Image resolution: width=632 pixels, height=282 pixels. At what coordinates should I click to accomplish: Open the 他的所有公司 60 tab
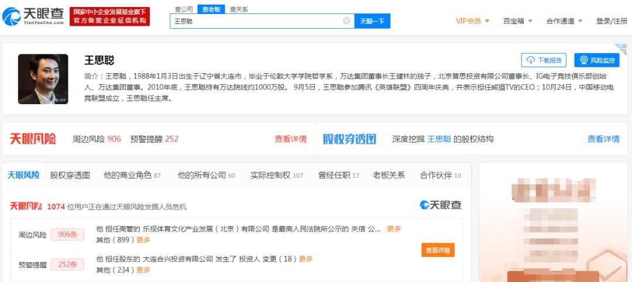point(207,176)
